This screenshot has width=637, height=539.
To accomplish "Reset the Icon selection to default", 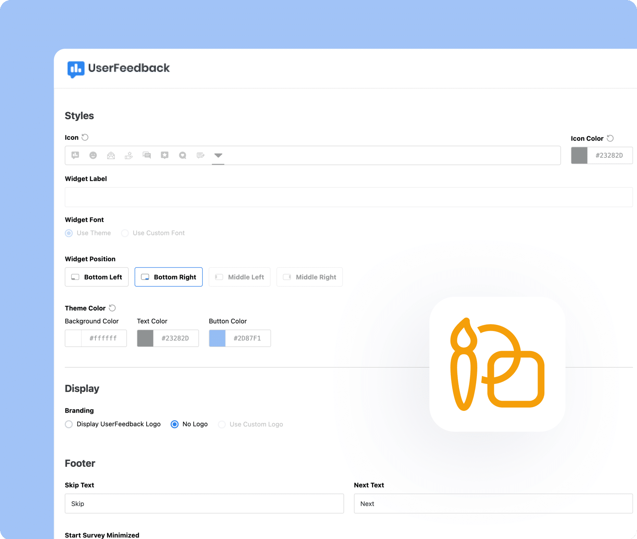I will pos(85,137).
